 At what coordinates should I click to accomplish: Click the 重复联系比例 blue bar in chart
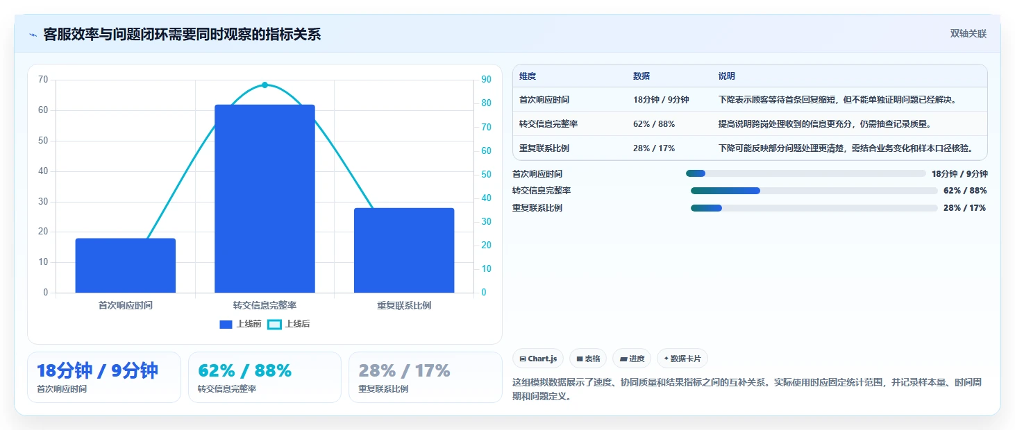[404, 250]
